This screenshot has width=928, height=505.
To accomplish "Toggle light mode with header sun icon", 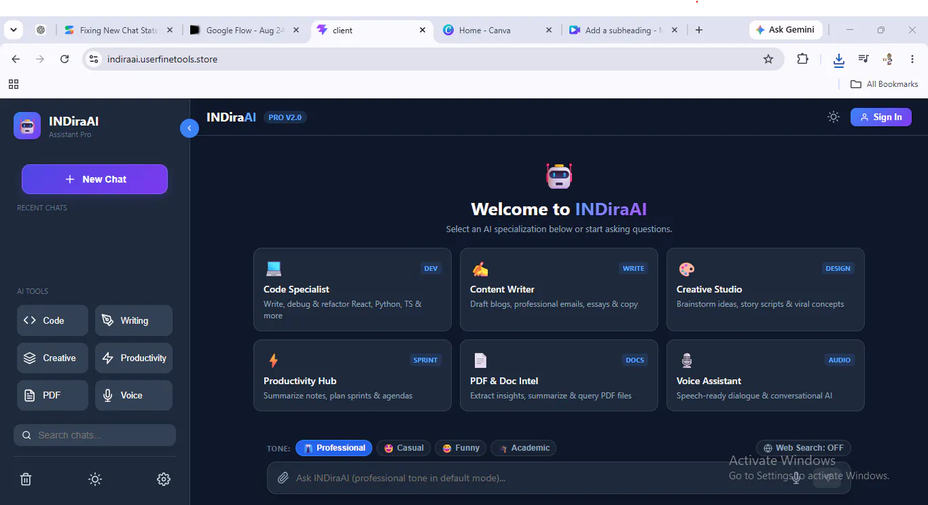I will [834, 117].
